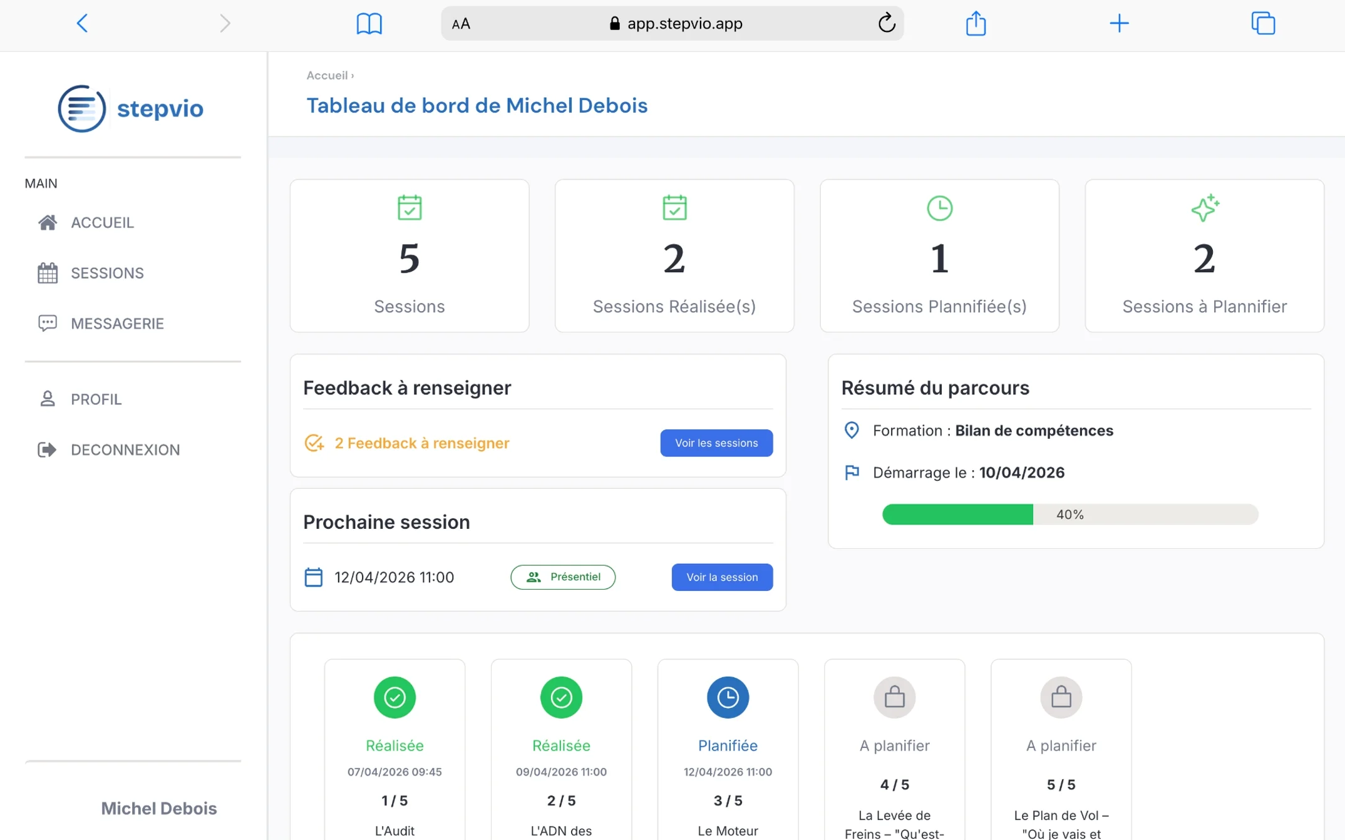This screenshot has width=1345, height=840.
Task: Click the 40% progress bar in Résumé du parcours
Action: tap(1069, 514)
